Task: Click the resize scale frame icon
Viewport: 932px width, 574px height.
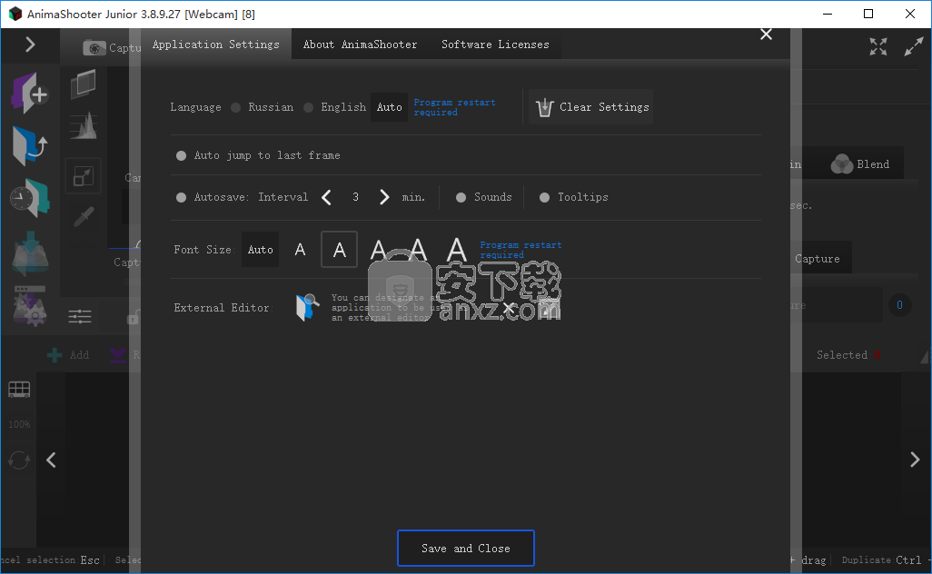Action: point(84,176)
